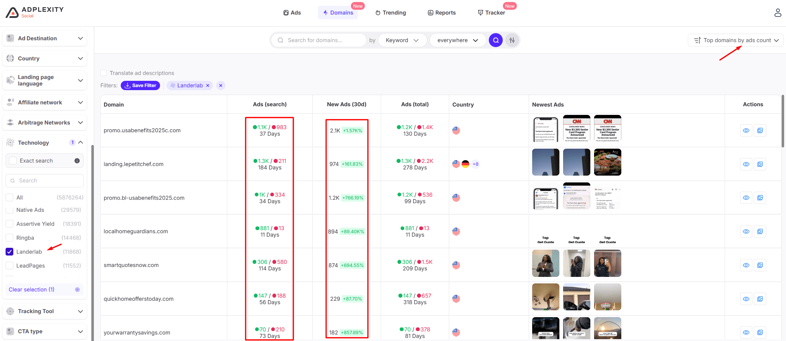Check the Ringba technology checkbox
Viewport: 786px width, 341px height.
(x=10, y=238)
